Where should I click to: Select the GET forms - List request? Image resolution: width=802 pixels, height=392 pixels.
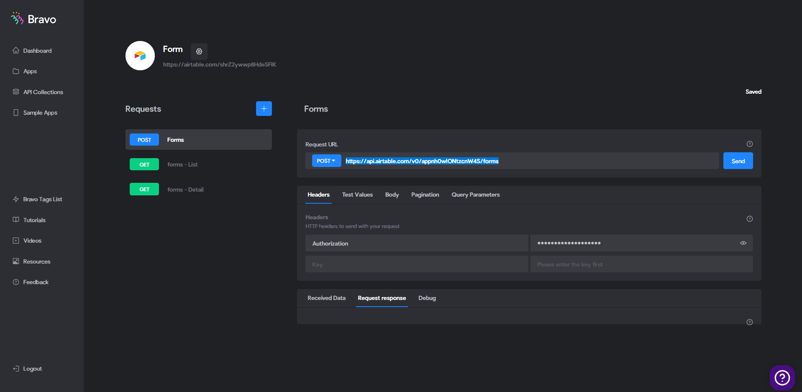pos(199,164)
